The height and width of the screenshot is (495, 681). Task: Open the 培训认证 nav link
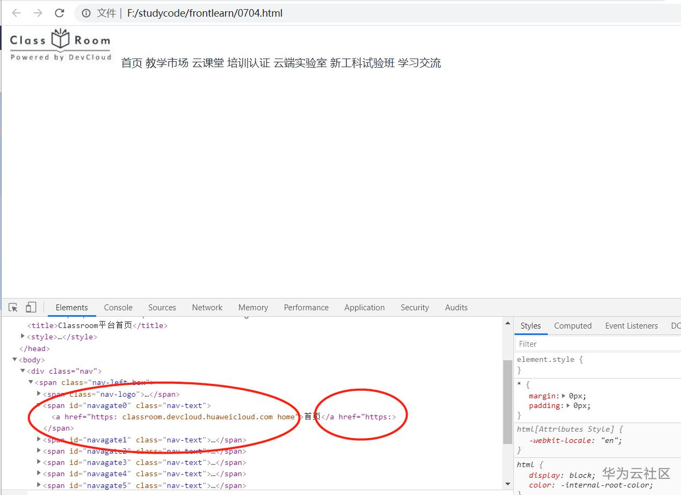tap(249, 63)
